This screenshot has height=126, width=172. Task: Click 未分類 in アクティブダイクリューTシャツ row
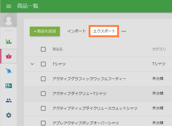pyautogui.click(x=158, y=93)
